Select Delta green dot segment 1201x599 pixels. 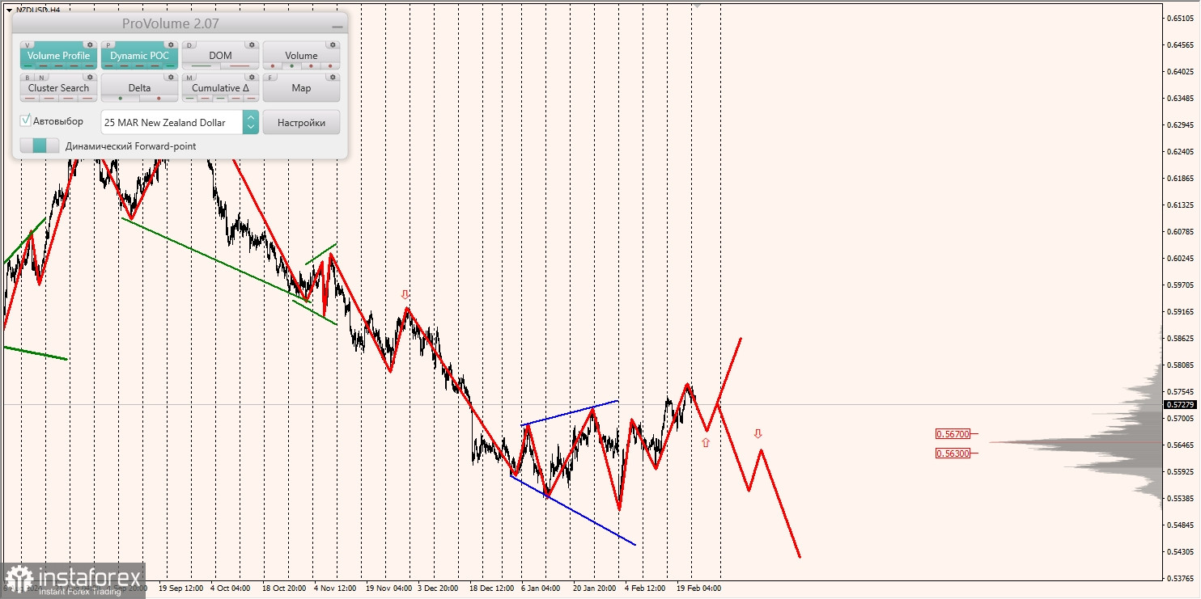tap(121, 98)
